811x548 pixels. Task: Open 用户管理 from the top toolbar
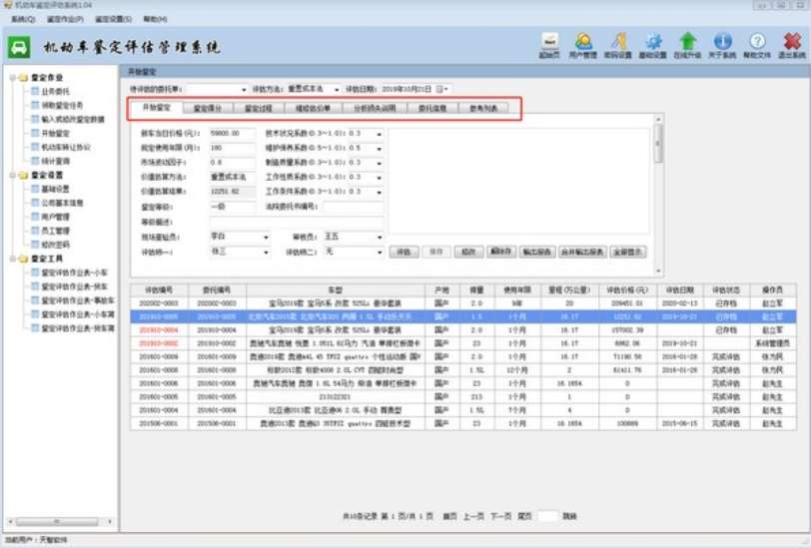(x=583, y=44)
